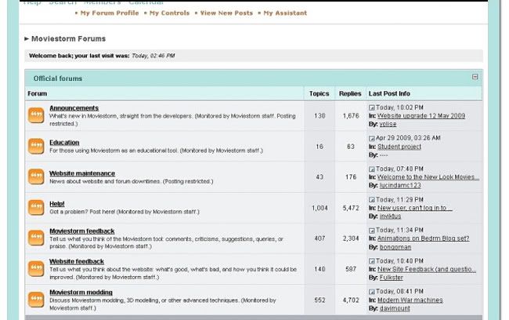The width and height of the screenshot is (509, 320).
Task: Go to last post icon in Website maintenance row
Action: (372, 169)
